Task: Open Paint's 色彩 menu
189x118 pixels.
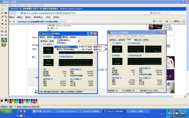Action: coord(33,5)
